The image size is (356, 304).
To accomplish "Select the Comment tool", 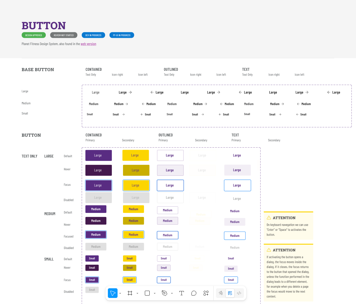I will click(194, 293).
